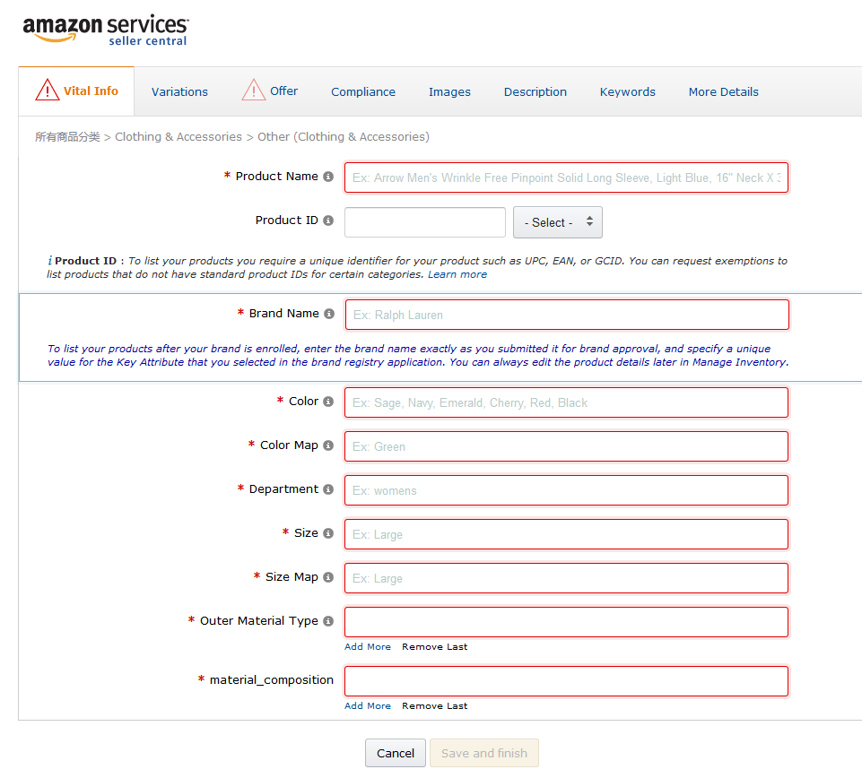Image resolution: width=862 pixels, height=778 pixels.
Task: Click the info icon next to Product ID
Action: (328, 220)
